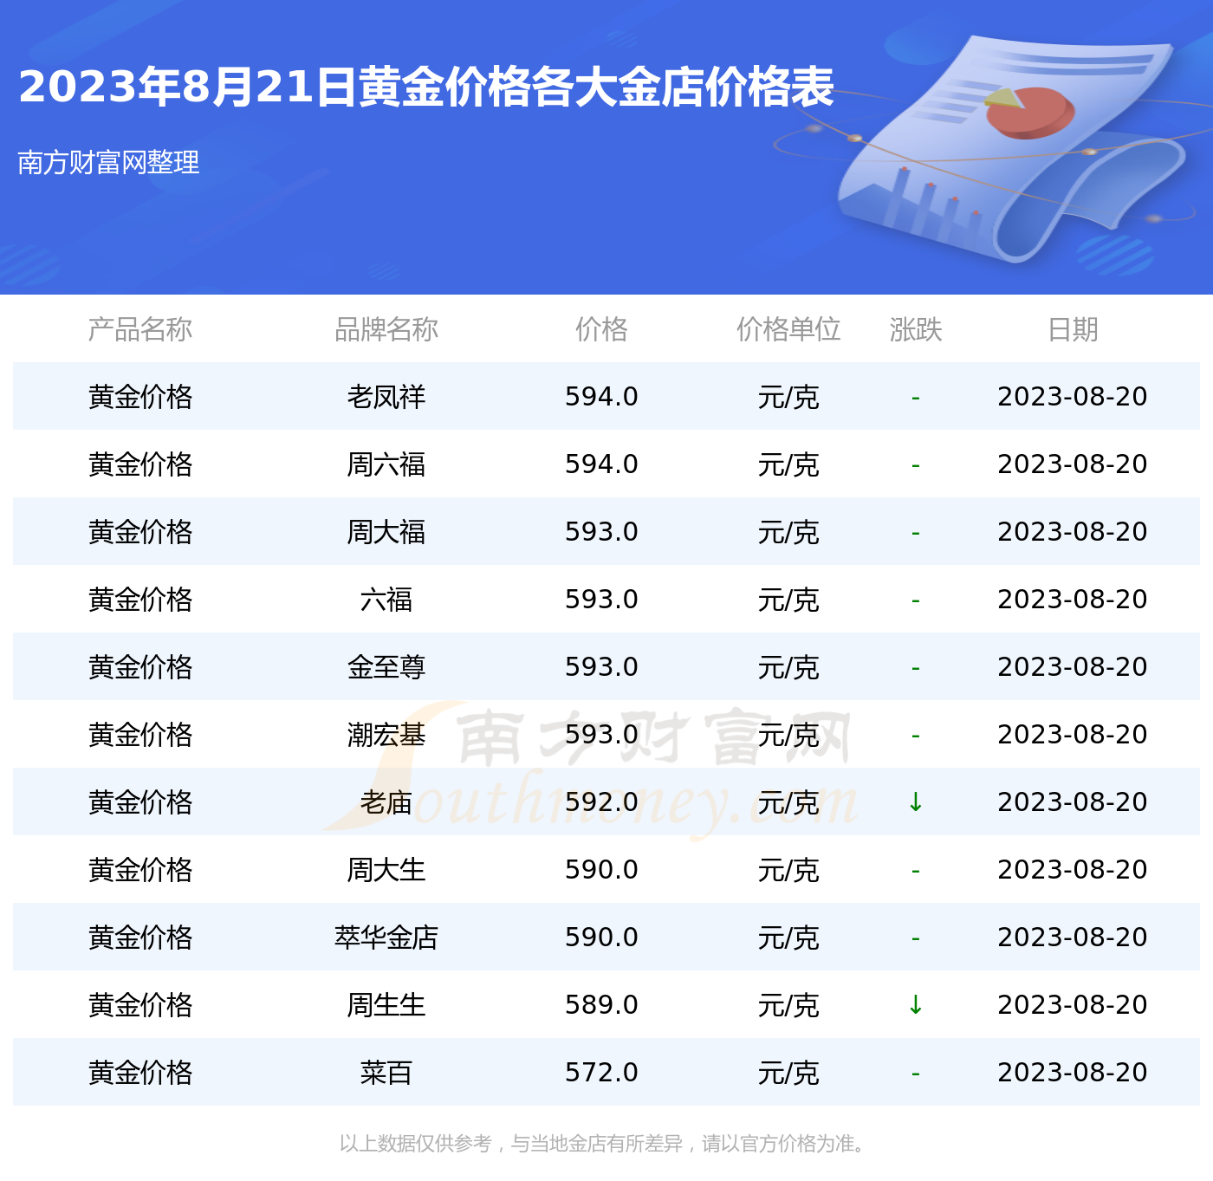1213x1181 pixels.
Task: Click 元/克 unit in 萃华金店 row
Action: pyautogui.click(x=788, y=938)
